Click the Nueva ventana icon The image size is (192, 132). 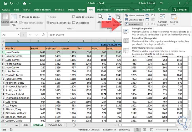pos(127,16)
